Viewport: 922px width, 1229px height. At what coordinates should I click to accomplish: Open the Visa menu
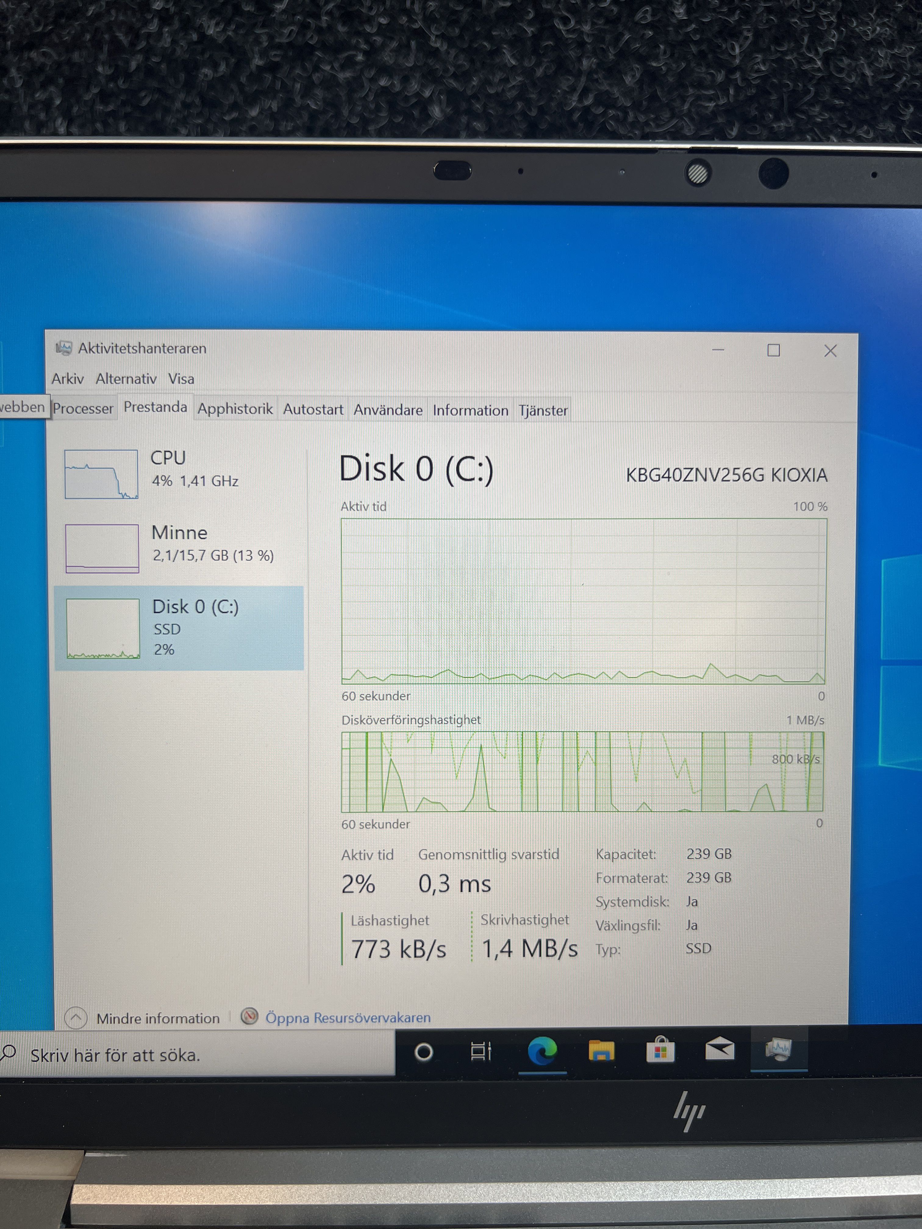181,379
